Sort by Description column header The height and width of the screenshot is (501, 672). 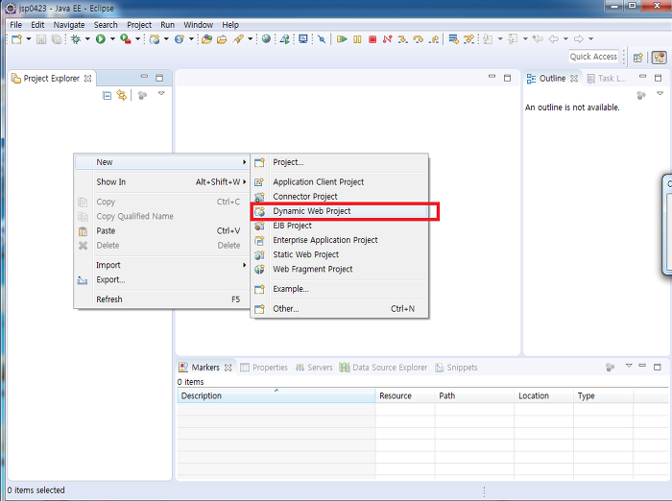click(276, 396)
